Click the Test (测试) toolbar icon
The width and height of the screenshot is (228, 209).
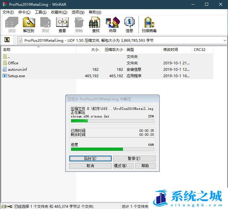pos(45,25)
